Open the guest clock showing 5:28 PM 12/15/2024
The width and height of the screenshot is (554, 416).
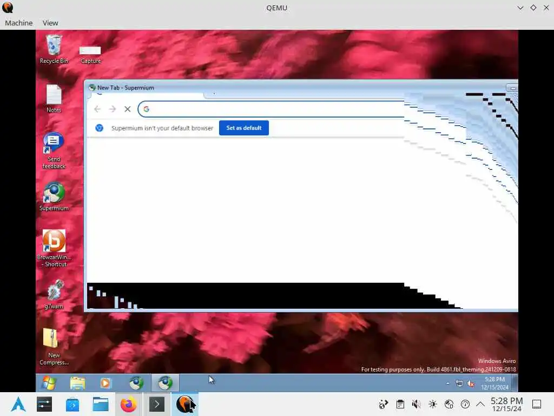pos(494,383)
